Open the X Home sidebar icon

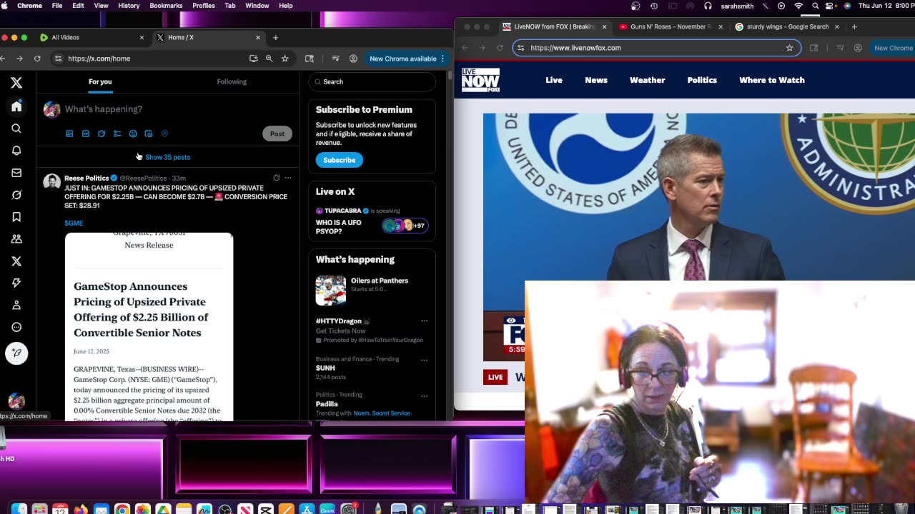click(16, 106)
